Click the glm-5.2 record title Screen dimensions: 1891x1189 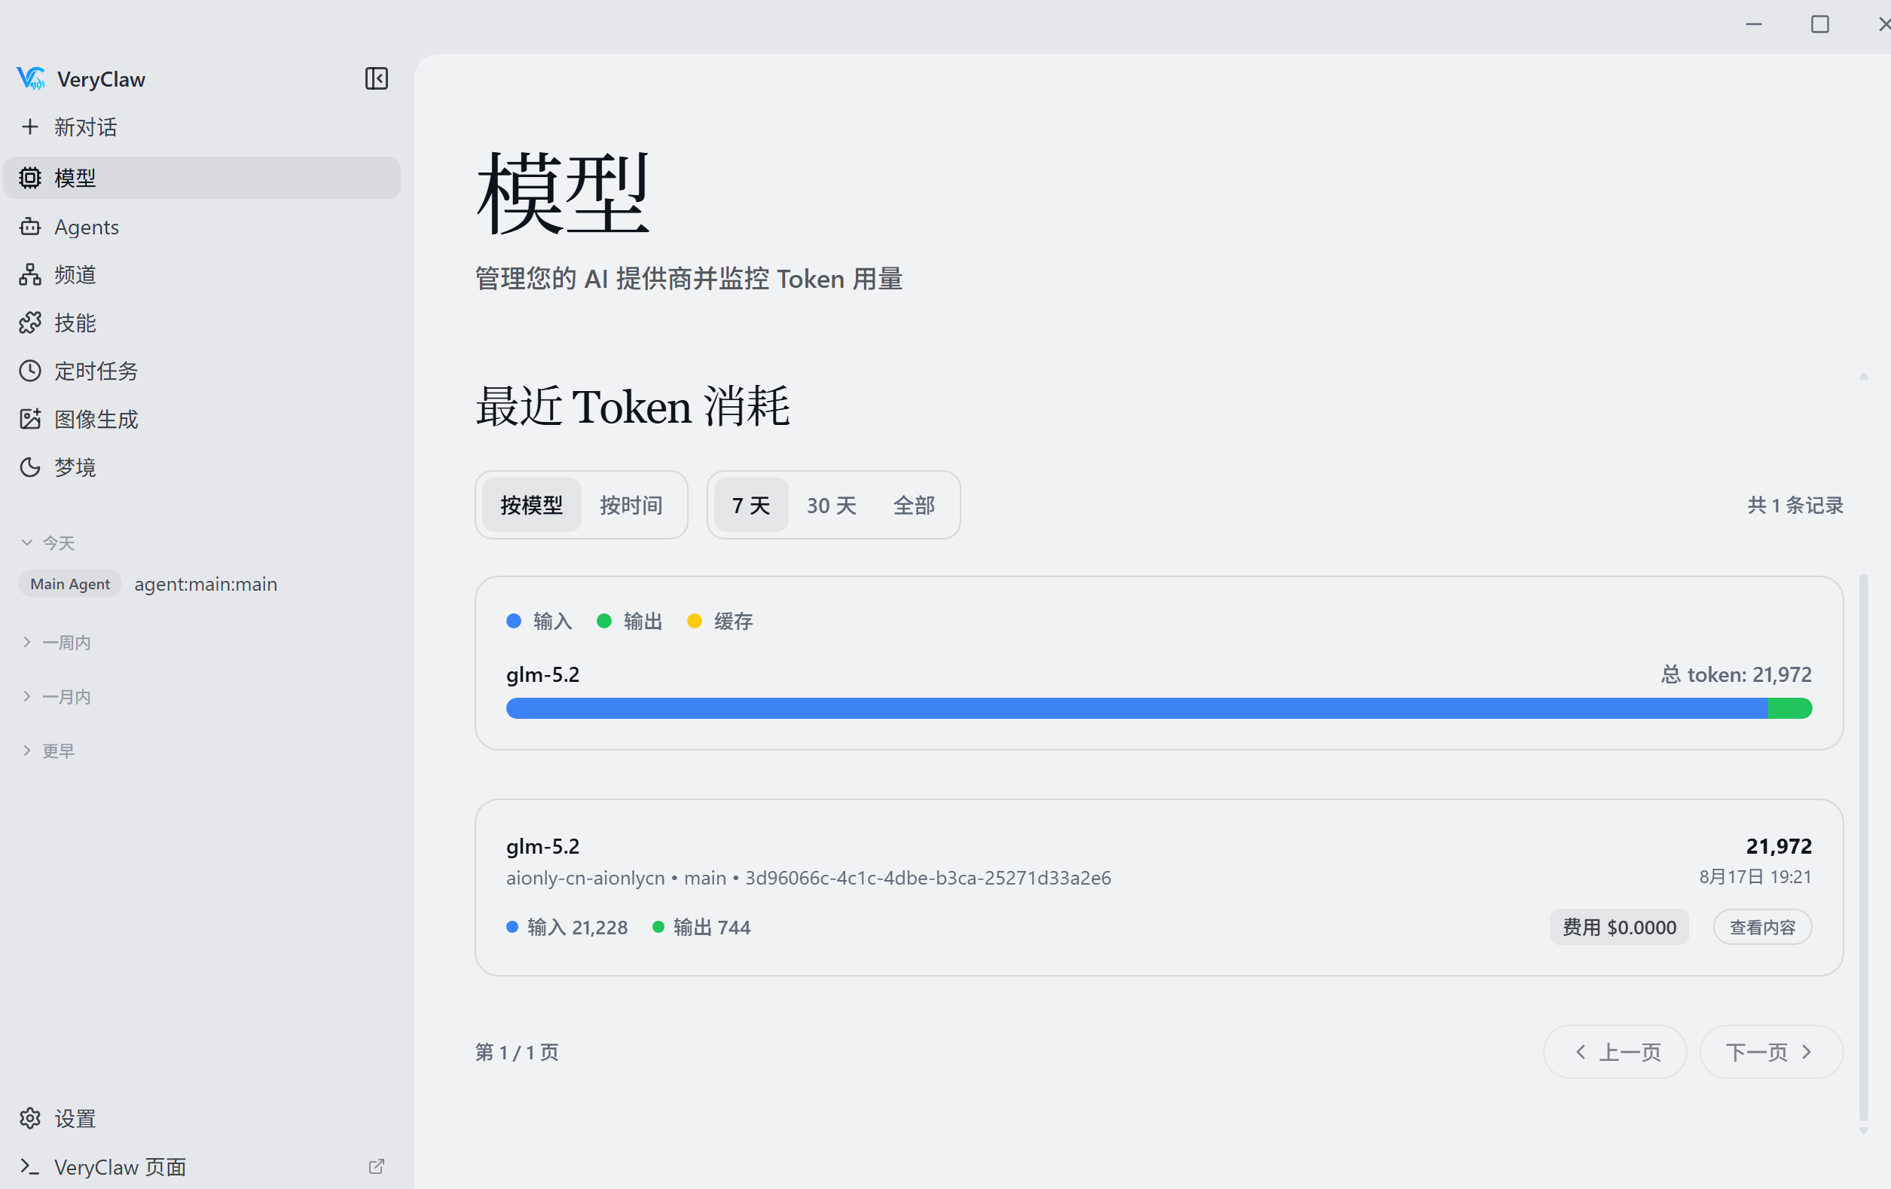[542, 846]
